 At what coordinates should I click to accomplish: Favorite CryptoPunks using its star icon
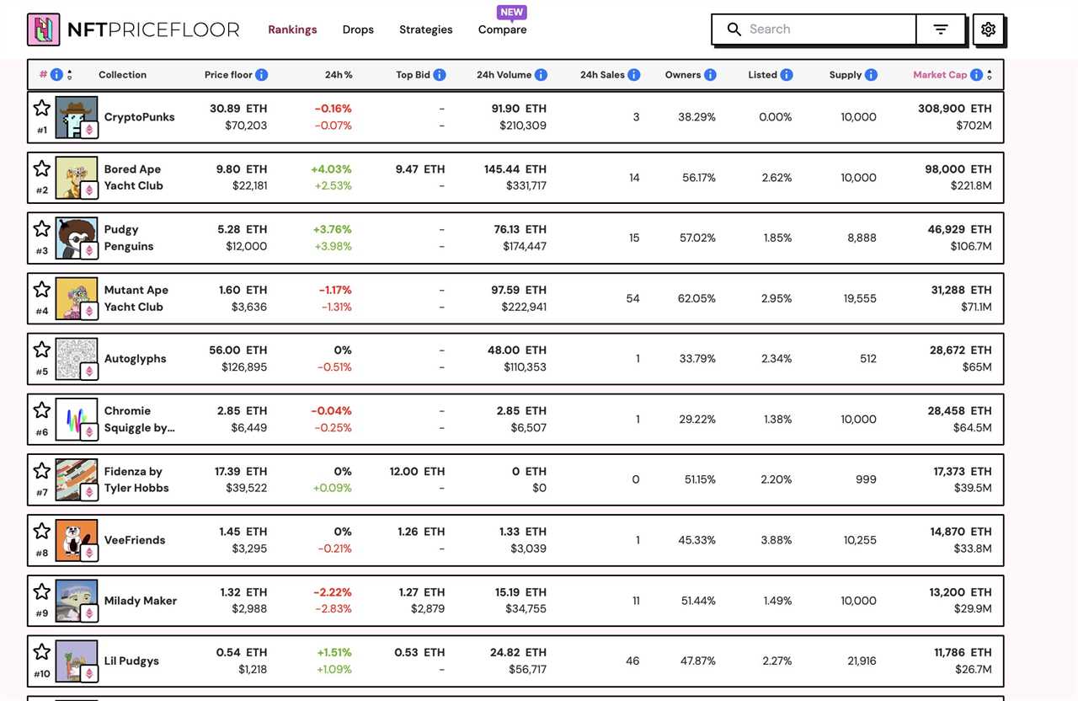(x=41, y=107)
